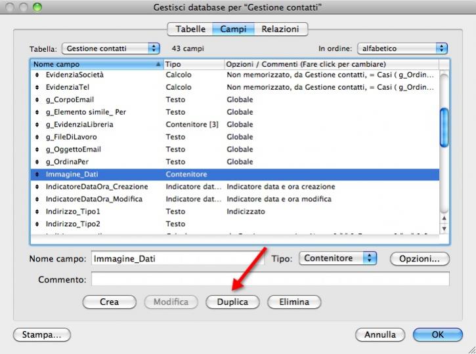Click the reorder handle next to Indirizzo_Tipo1
This screenshot has width=476, height=354.
click(x=37, y=212)
